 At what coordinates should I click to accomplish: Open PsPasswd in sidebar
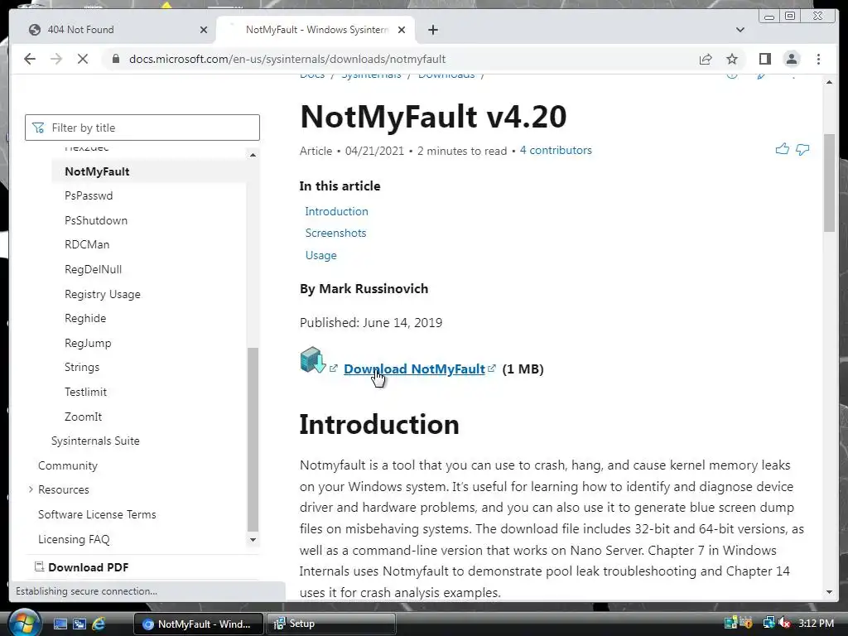click(89, 195)
